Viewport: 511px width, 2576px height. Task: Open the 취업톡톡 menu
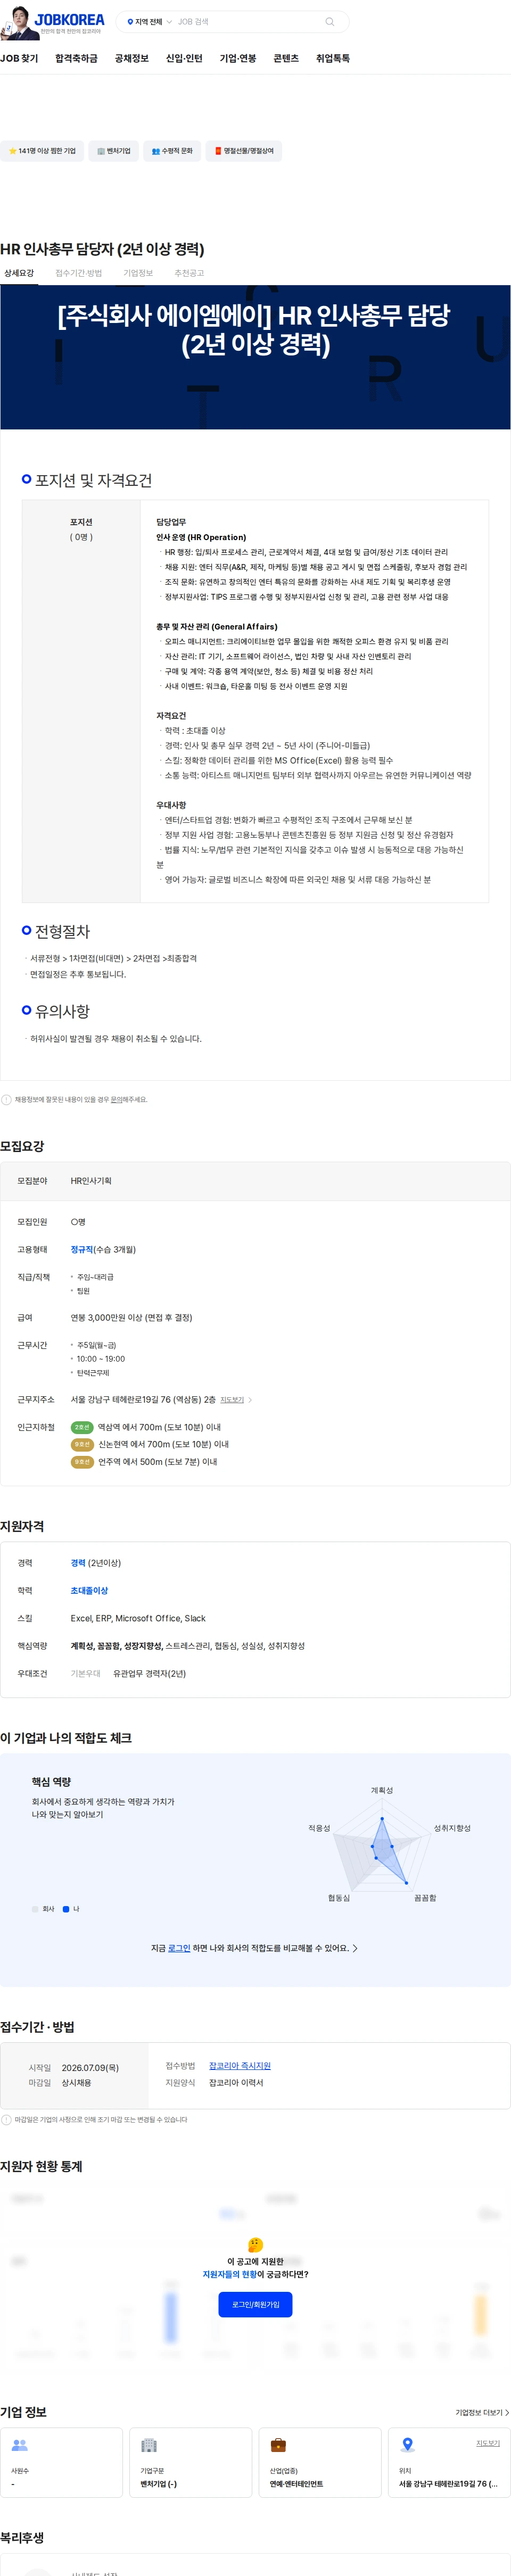click(x=333, y=59)
